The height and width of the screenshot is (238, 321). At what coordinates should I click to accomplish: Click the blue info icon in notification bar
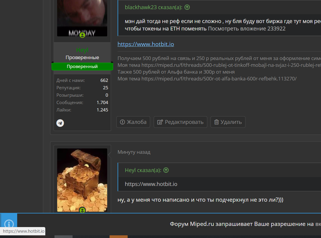click(9, 224)
